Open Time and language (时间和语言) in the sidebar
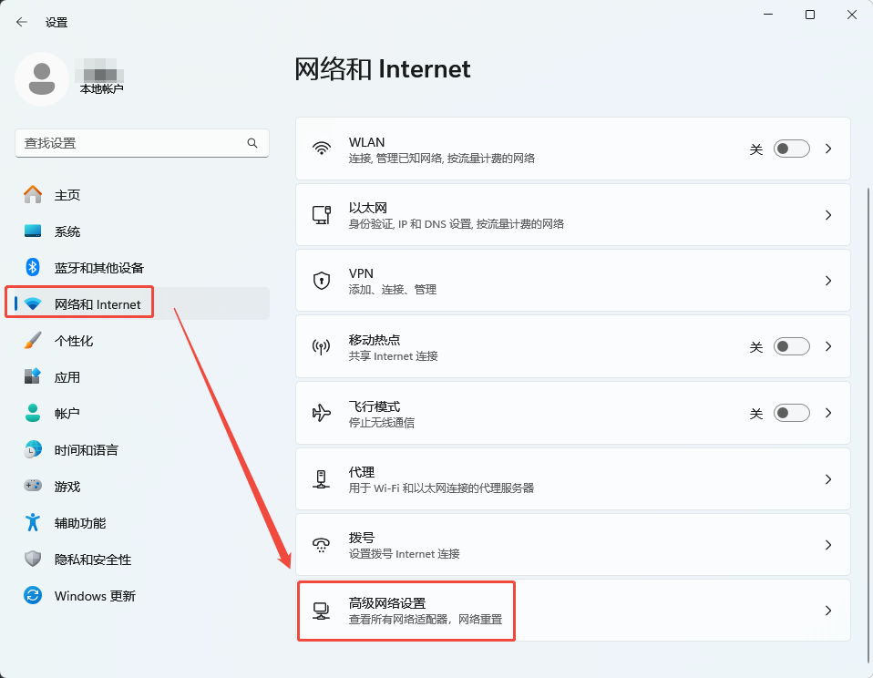 tap(142, 450)
